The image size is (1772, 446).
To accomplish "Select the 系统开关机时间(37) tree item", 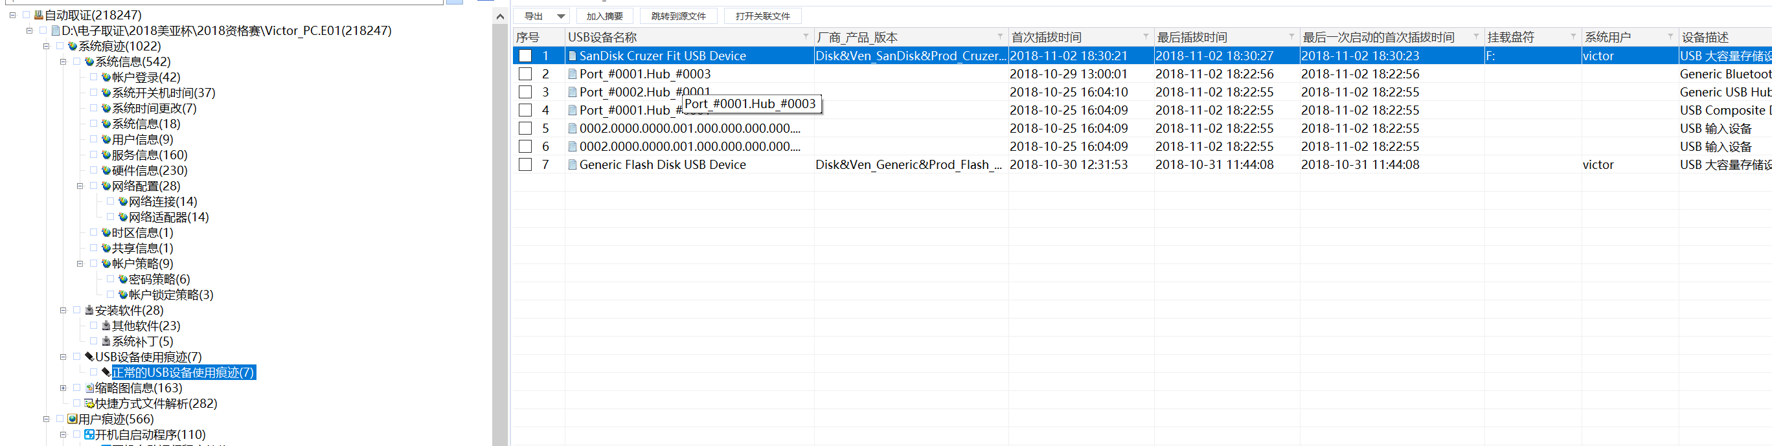I will coord(163,93).
